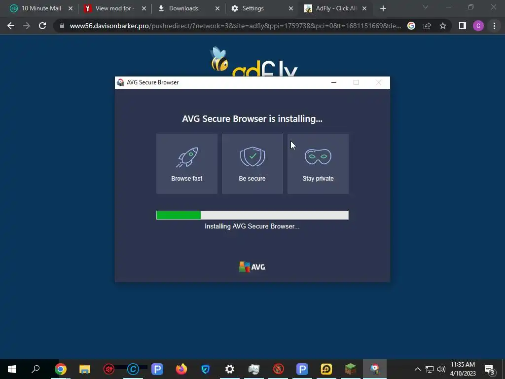The height and width of the screenshot is (379, 505).
Task: Reload the current page
Action: coord(42,26)
